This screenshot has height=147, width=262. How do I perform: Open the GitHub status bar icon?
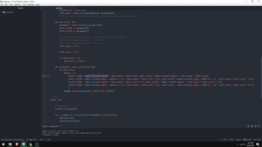247,140
